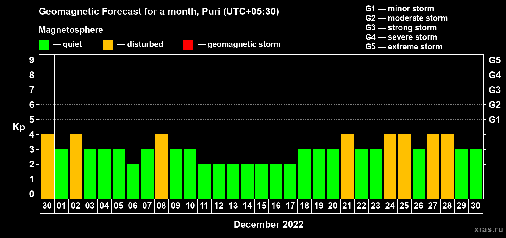506x238 pixels.
Task: Click the orange disturbed legend swatch
Action: coord(108,45)
